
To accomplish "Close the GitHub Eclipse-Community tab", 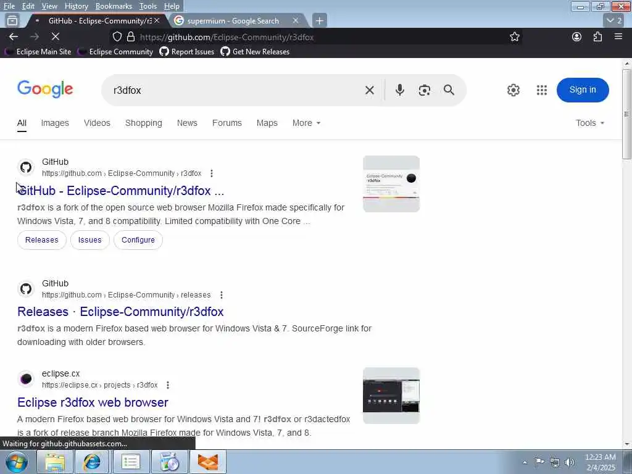I will coord(157,20).
